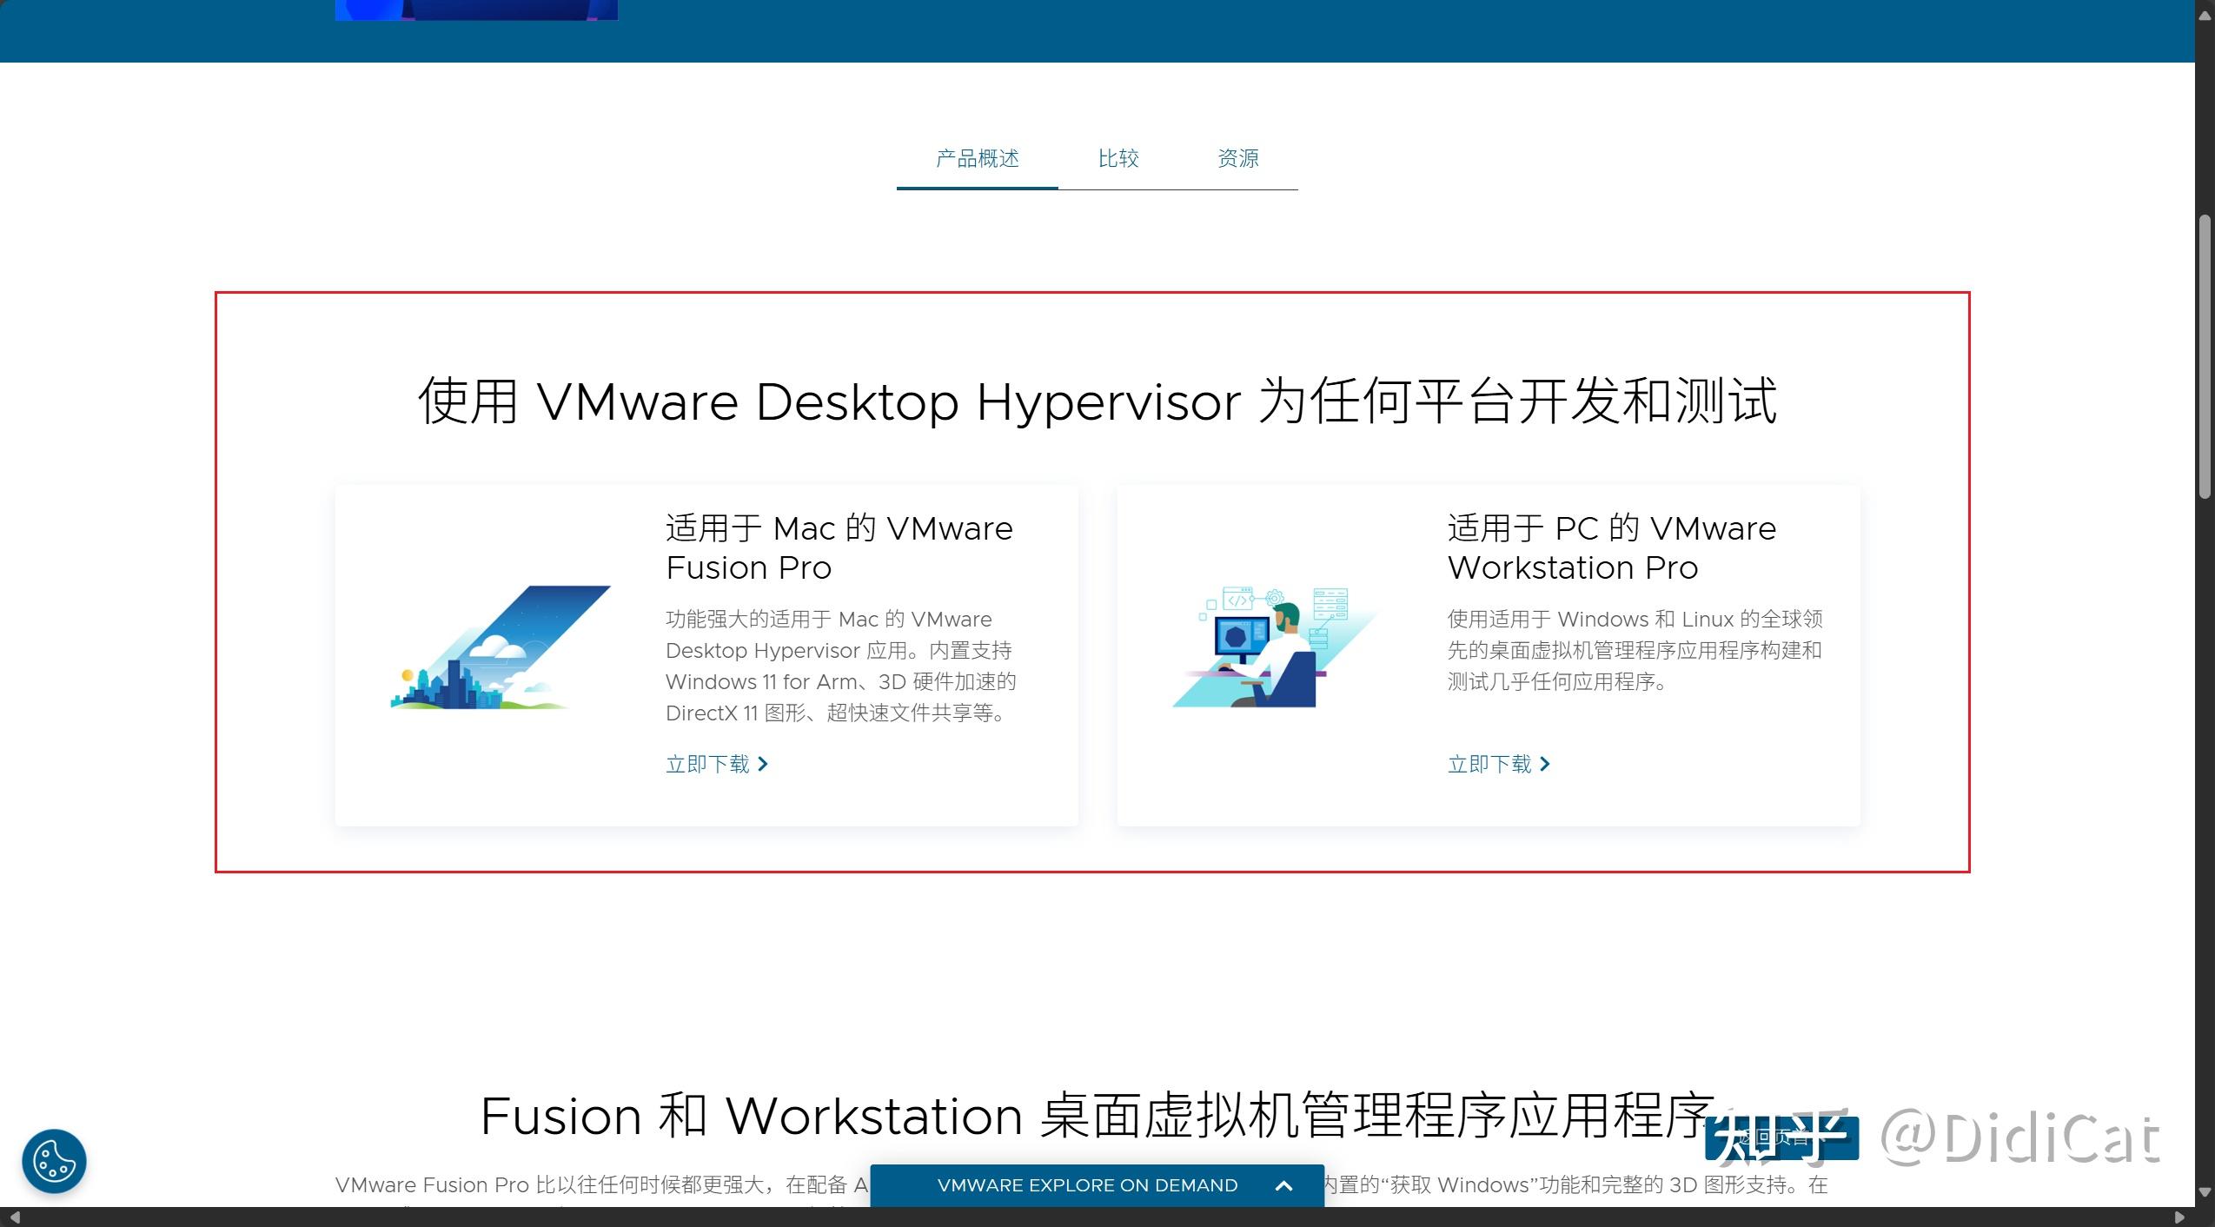Open the 适用于 PC 的 VMware Workstation Pro heading
The height and width of the screenshot is (1227, 2215).
click(x=1612, y=547)
